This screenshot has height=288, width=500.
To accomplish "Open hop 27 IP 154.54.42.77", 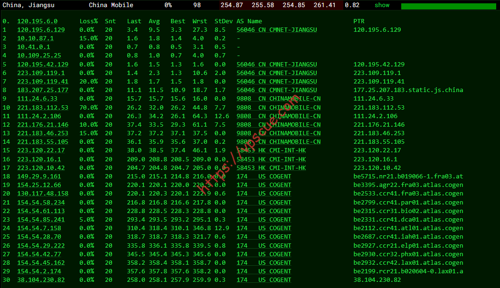I will click(39, 254).
